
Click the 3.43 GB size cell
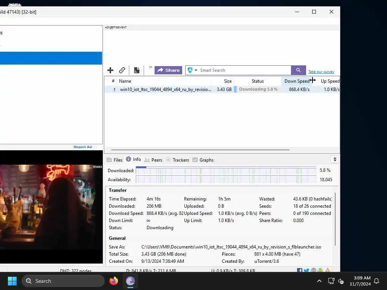[x=224, y=89]
